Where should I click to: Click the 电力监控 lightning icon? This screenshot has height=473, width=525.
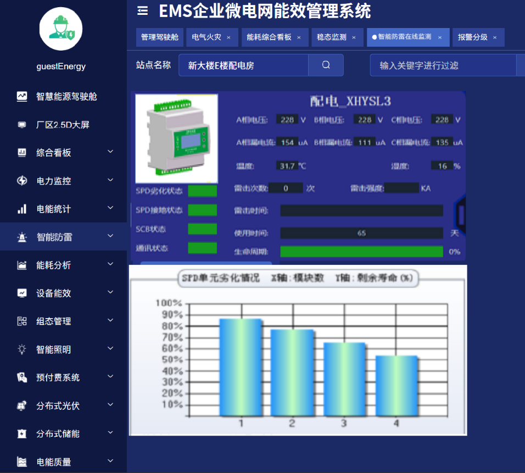coord(22,181)
